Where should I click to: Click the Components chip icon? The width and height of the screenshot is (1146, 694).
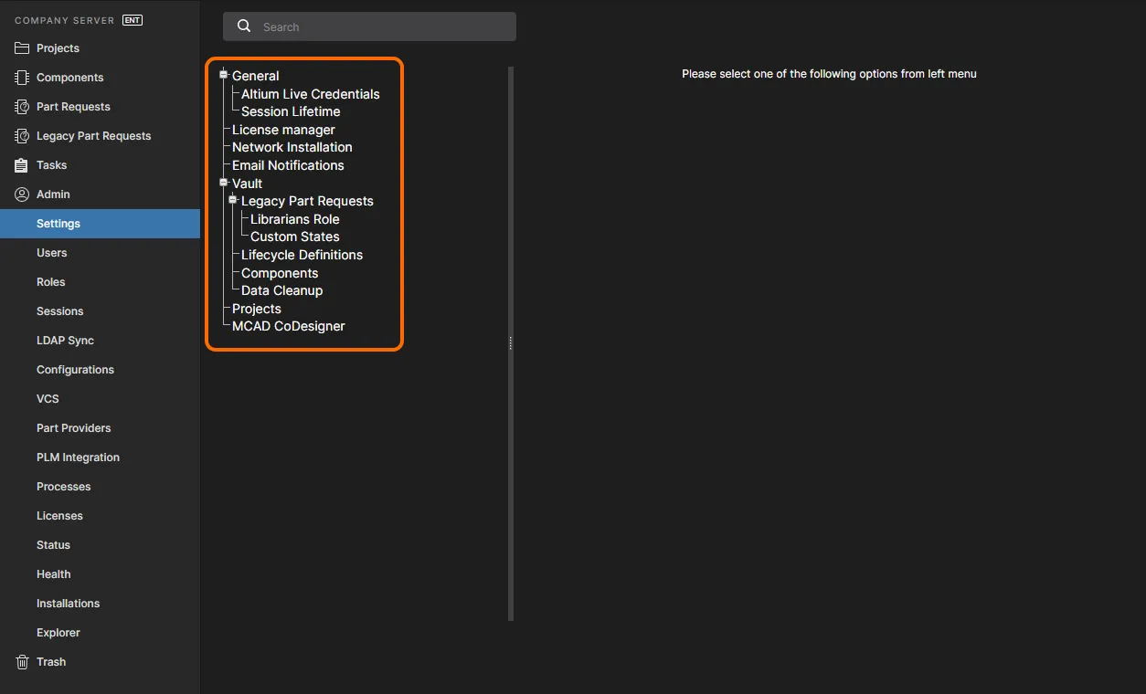point(22,78)
